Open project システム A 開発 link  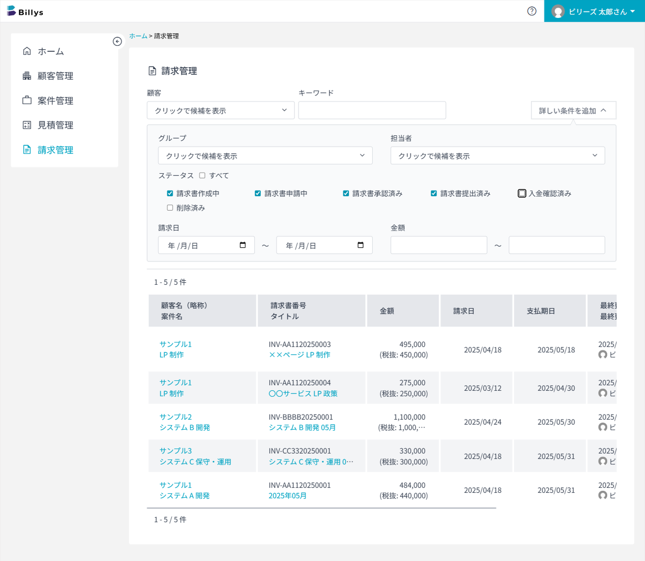(x=185, y=496)
